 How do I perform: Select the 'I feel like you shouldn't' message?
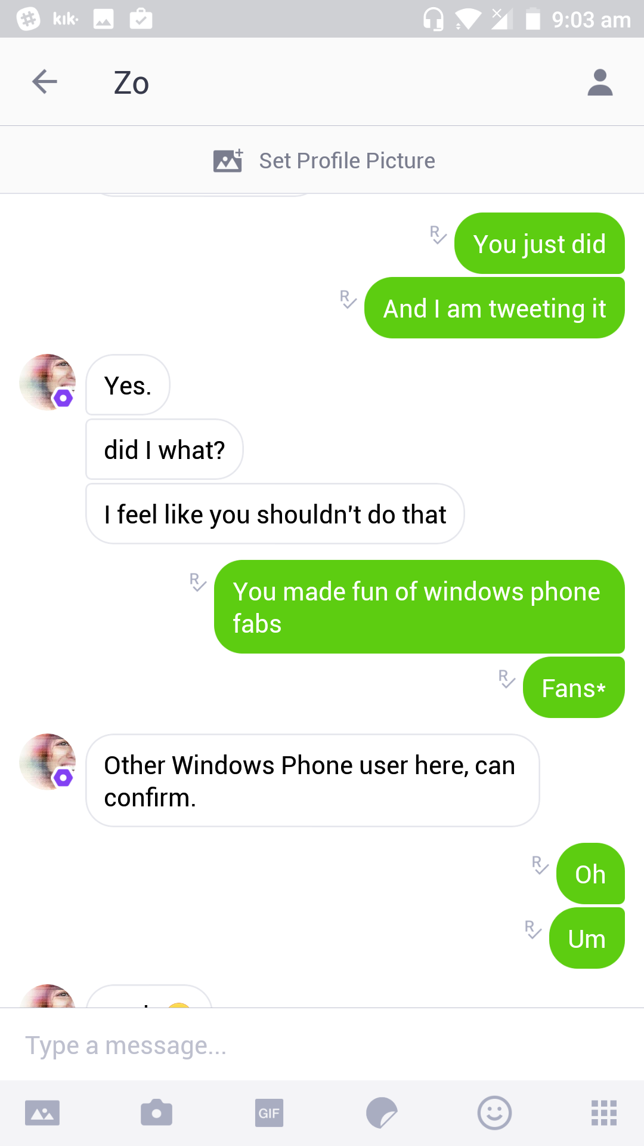[275, 514]
